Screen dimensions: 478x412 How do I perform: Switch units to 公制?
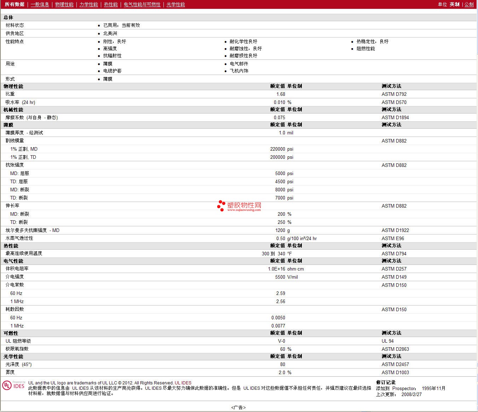[x=469, y=5]
